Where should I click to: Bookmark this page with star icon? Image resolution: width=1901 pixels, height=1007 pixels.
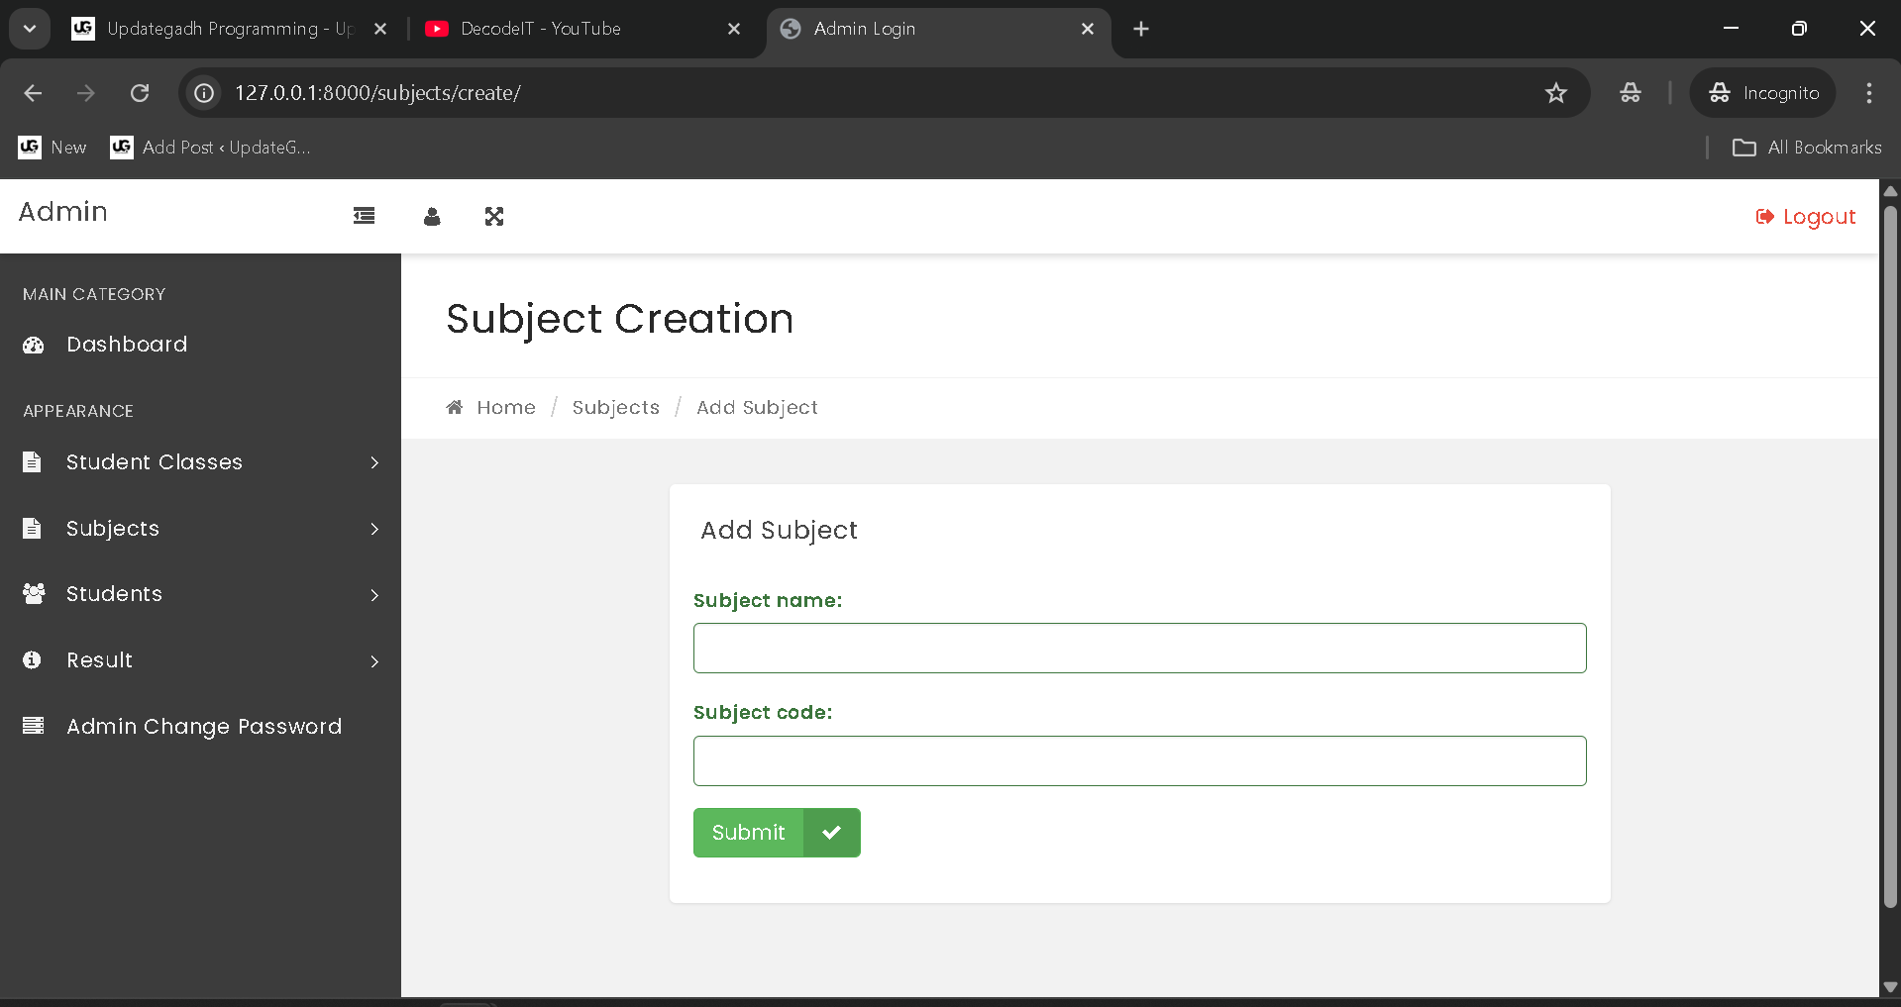pyautogui.click(x=1555, y=93)
